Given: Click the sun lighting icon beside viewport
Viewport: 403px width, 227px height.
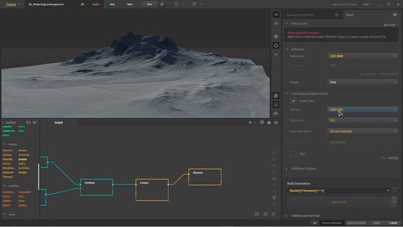Looking at the screenshot, I should [x=276, y=37].
